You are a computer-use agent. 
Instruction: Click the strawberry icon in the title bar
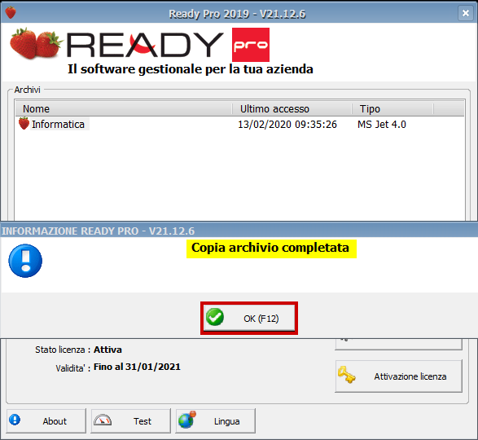point(11,13)
